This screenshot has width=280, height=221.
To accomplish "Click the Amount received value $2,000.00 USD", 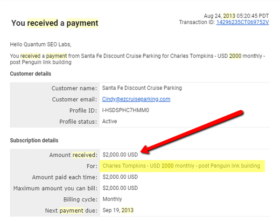I will point(120,154).
